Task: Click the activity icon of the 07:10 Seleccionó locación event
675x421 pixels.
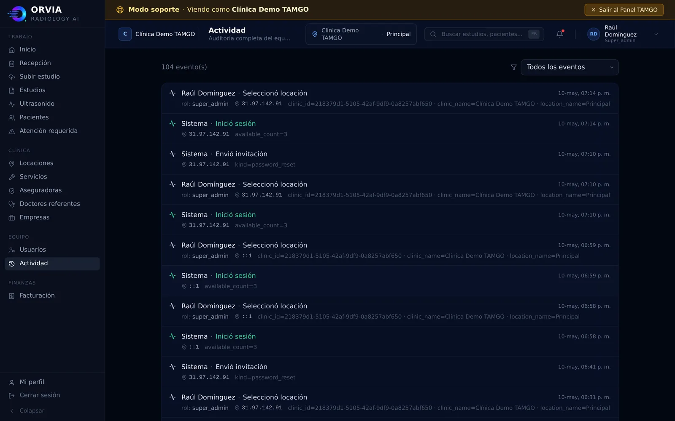Action: [173, 184]
